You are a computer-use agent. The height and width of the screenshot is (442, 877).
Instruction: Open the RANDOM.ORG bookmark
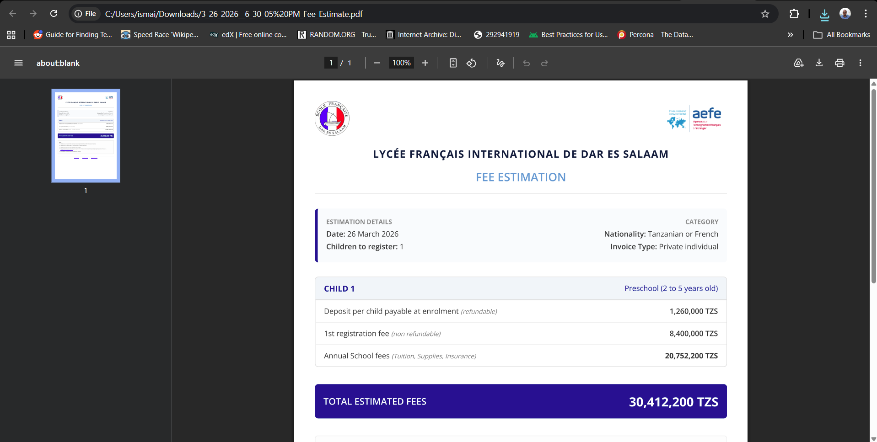click(337, 35)
